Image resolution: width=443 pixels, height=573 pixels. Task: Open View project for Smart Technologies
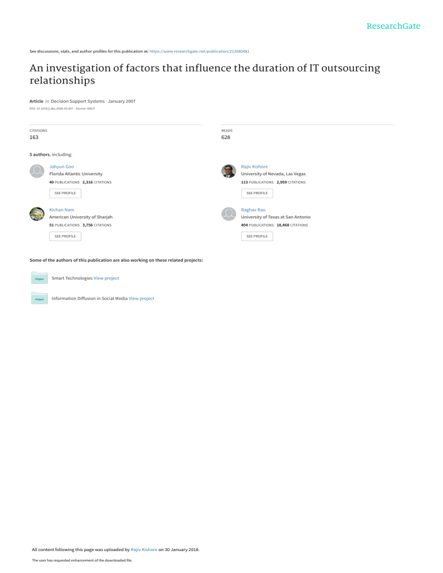pos(106,278)
